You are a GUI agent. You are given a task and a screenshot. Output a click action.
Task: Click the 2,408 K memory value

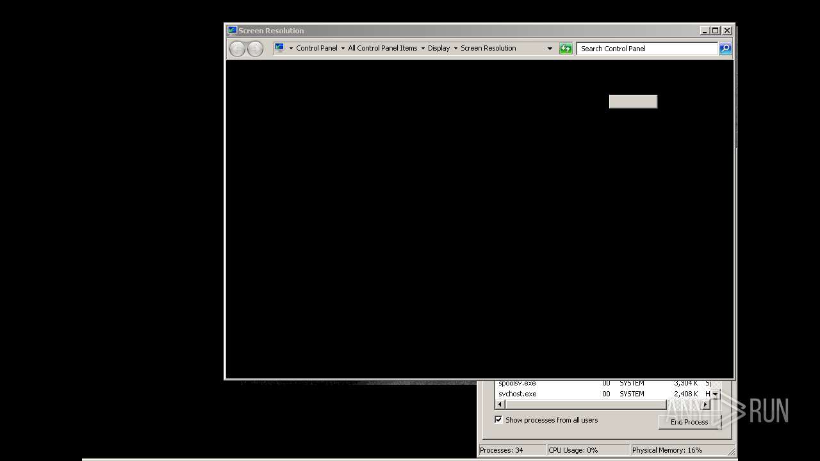point(685,394)
